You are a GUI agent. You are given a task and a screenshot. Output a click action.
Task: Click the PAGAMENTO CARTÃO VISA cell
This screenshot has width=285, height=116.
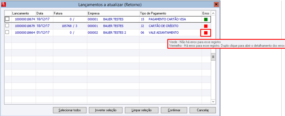(x=167, y=19)
